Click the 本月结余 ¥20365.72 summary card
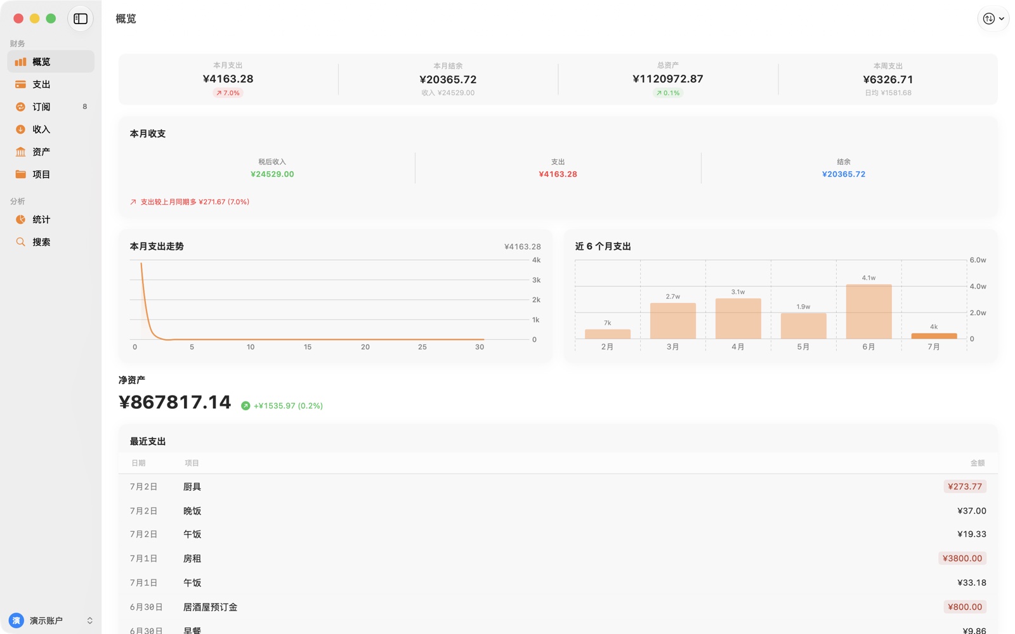Image resolution: width=1015 pixels, height=634 pixels. pos(448,79)
